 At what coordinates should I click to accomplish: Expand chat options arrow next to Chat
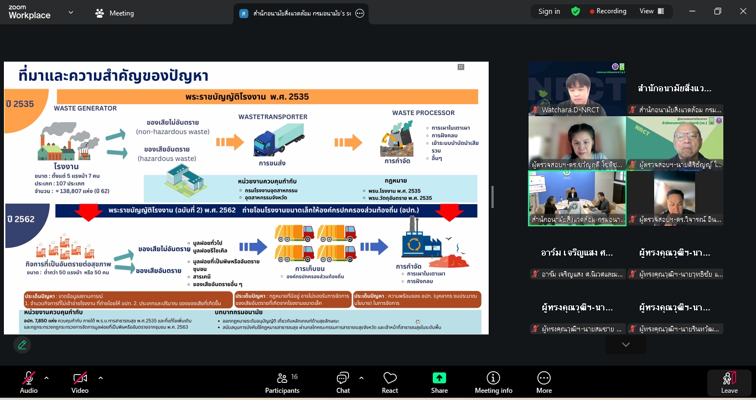[x=361, y=378]
